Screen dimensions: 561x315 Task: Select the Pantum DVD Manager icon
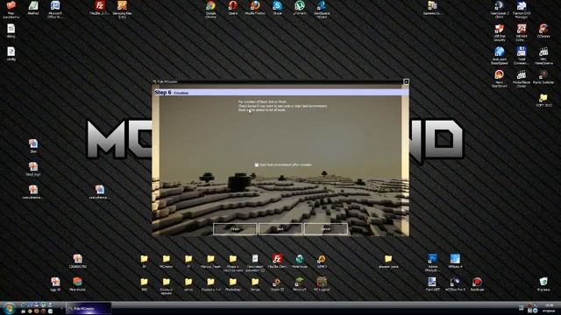pyautogui.click(x=522, y=9)
